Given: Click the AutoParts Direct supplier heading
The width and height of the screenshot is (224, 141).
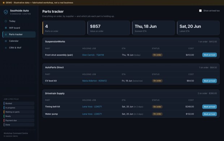Looking at the screenshot, I should click(54, 68).
